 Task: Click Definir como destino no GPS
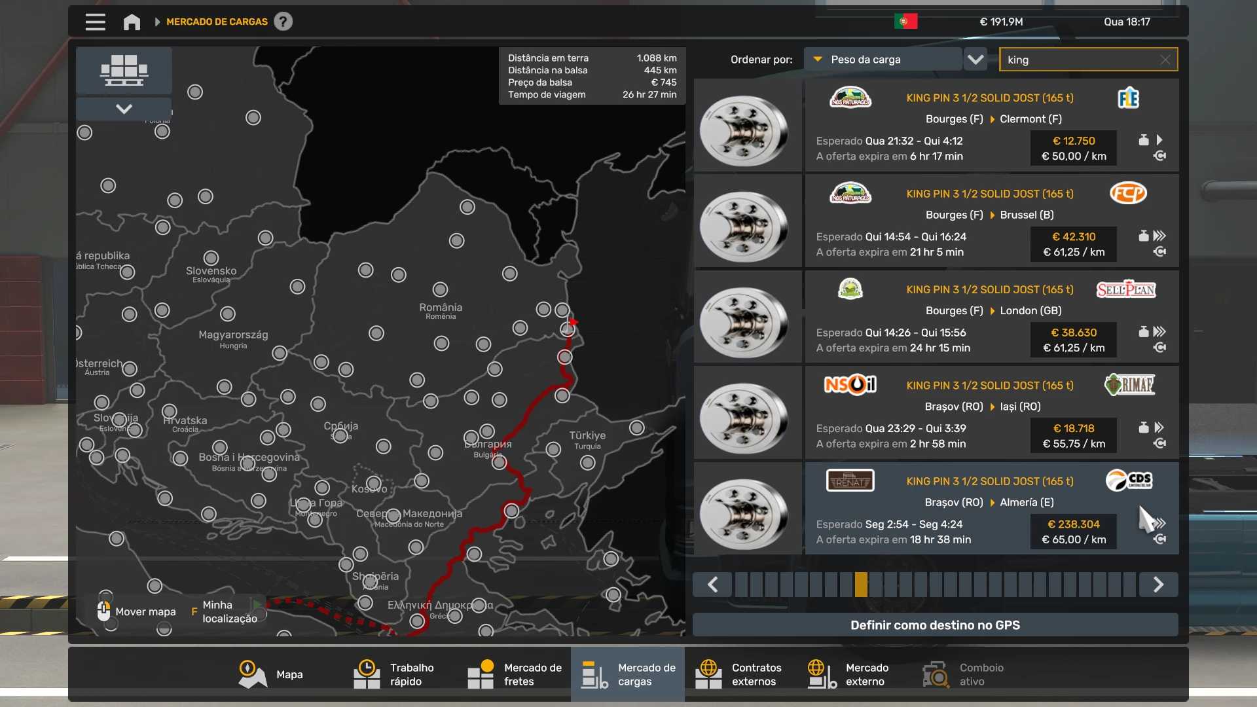(x=935, y=625)
